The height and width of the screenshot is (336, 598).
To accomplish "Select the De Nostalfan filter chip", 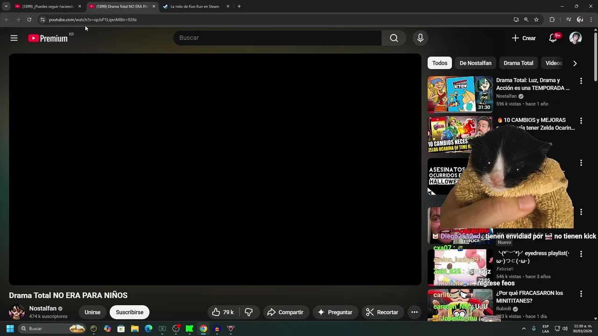I will 475,63.
